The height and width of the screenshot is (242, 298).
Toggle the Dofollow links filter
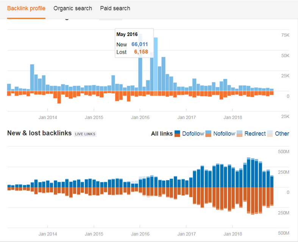[x=193, y=134]
